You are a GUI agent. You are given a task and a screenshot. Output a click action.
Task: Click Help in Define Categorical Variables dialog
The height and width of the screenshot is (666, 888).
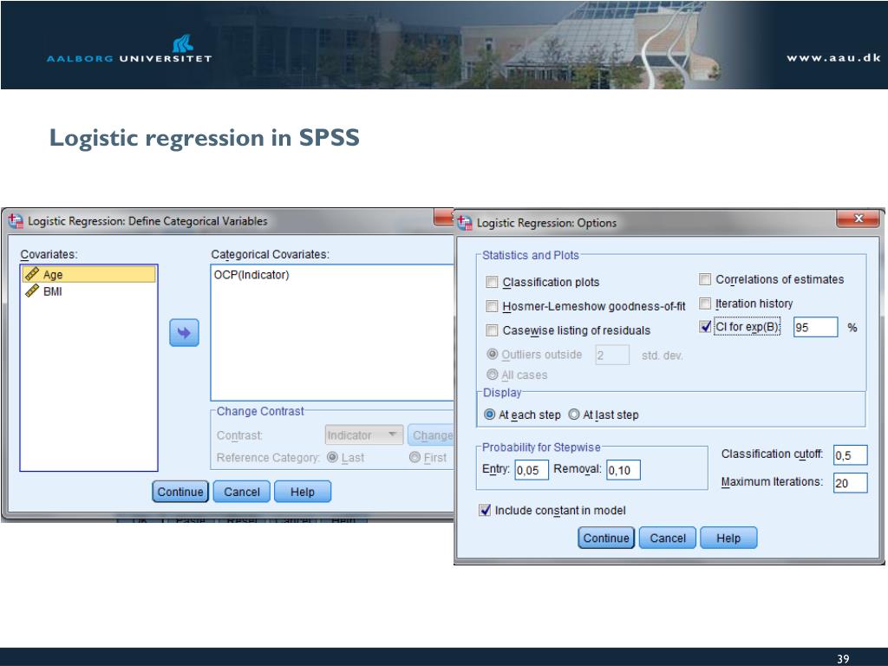(x=303, y=492)
